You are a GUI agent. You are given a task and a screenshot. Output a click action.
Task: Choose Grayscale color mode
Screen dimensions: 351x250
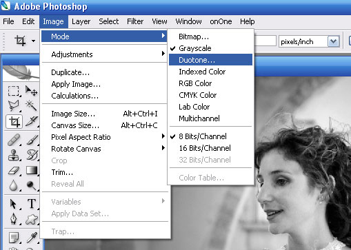(x=210, y=48)
